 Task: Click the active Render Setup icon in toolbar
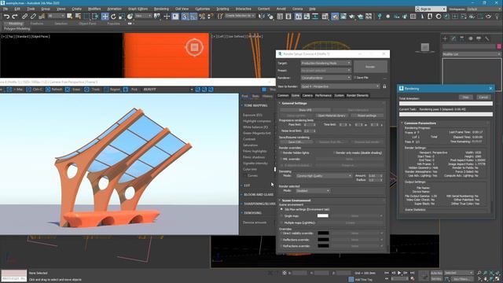[x=335, y=17]
